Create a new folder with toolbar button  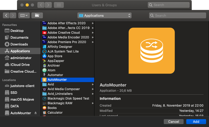pos(37,15)
